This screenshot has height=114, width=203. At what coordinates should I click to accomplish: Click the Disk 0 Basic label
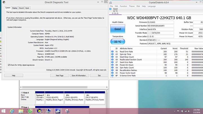[x=25, y=96]
